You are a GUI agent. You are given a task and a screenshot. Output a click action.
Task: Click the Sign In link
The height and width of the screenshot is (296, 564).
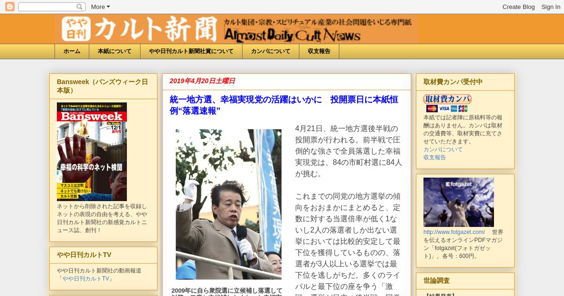550,7
